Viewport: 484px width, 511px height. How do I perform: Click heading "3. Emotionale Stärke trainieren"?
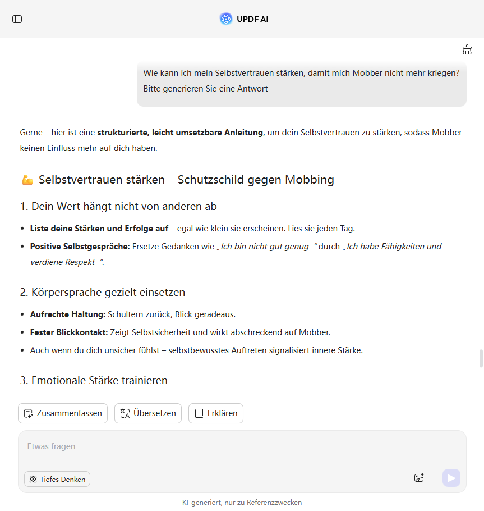[x=94, y=381]
